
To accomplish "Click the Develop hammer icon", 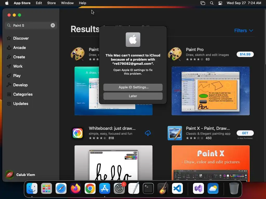I will click(x=9, y=85).
